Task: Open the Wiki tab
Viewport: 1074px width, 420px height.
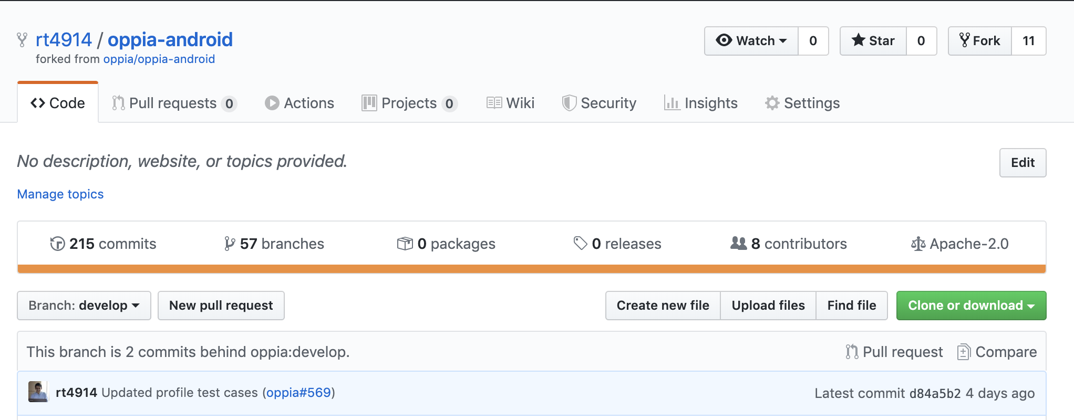Action: tap(510, 103)
